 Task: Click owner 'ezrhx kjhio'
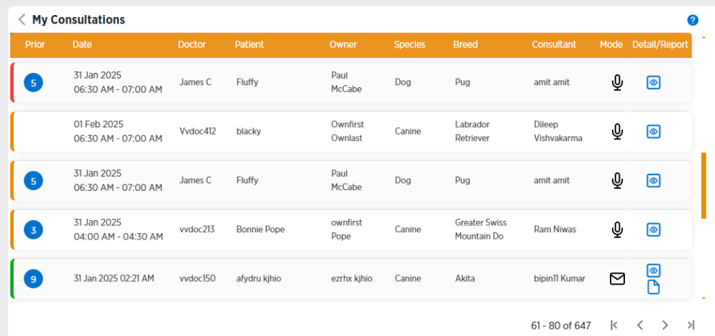coord(352,278)
